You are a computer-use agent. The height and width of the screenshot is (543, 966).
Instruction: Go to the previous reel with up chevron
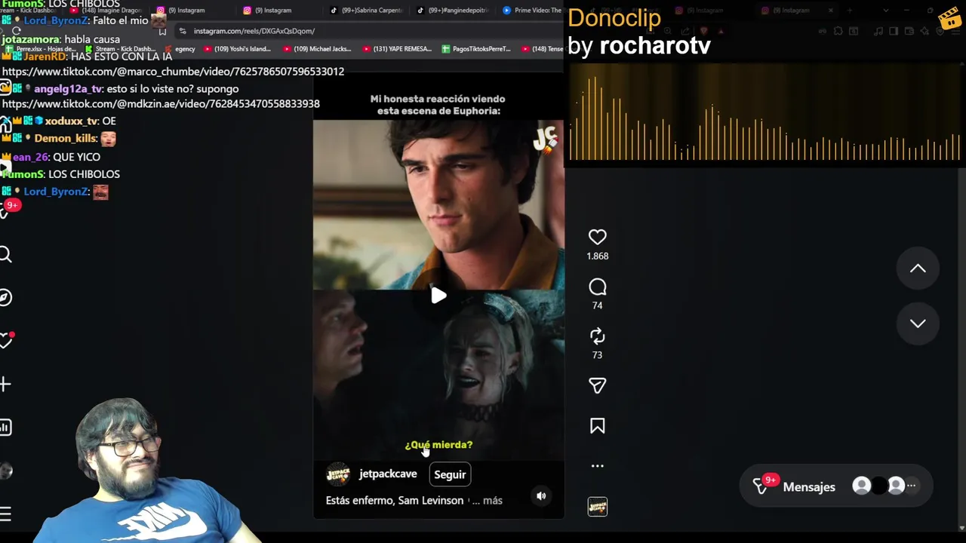click(918, 268)
